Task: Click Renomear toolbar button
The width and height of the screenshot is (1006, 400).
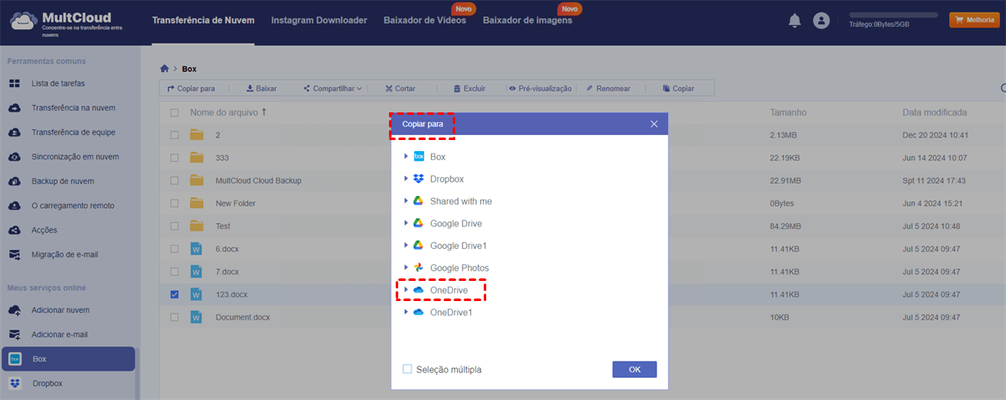Action: [x=608, y=88]
